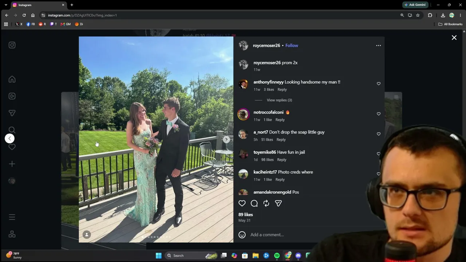Open Chrome downloads icon
This screenshot has height=262, width=466.
coord(443,15)
